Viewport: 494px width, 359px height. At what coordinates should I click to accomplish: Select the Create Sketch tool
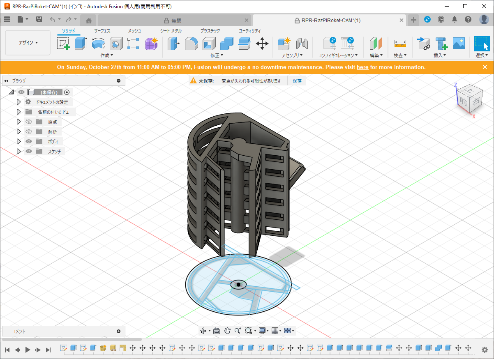tap(63, 43)
